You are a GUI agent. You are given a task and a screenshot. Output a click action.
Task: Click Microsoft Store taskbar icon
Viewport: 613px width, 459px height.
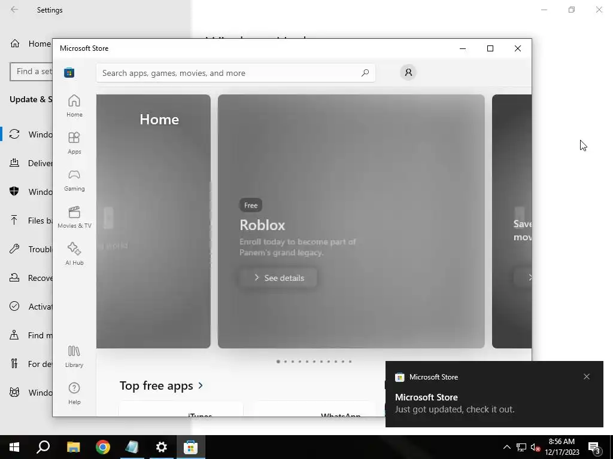tap(191, 447)
